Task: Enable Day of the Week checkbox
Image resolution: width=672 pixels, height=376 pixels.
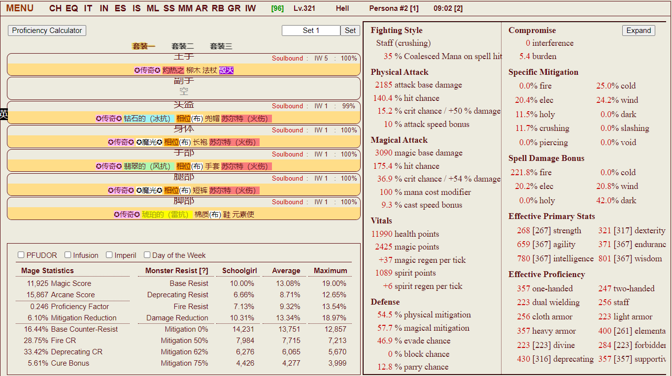Action: (147, 255)
